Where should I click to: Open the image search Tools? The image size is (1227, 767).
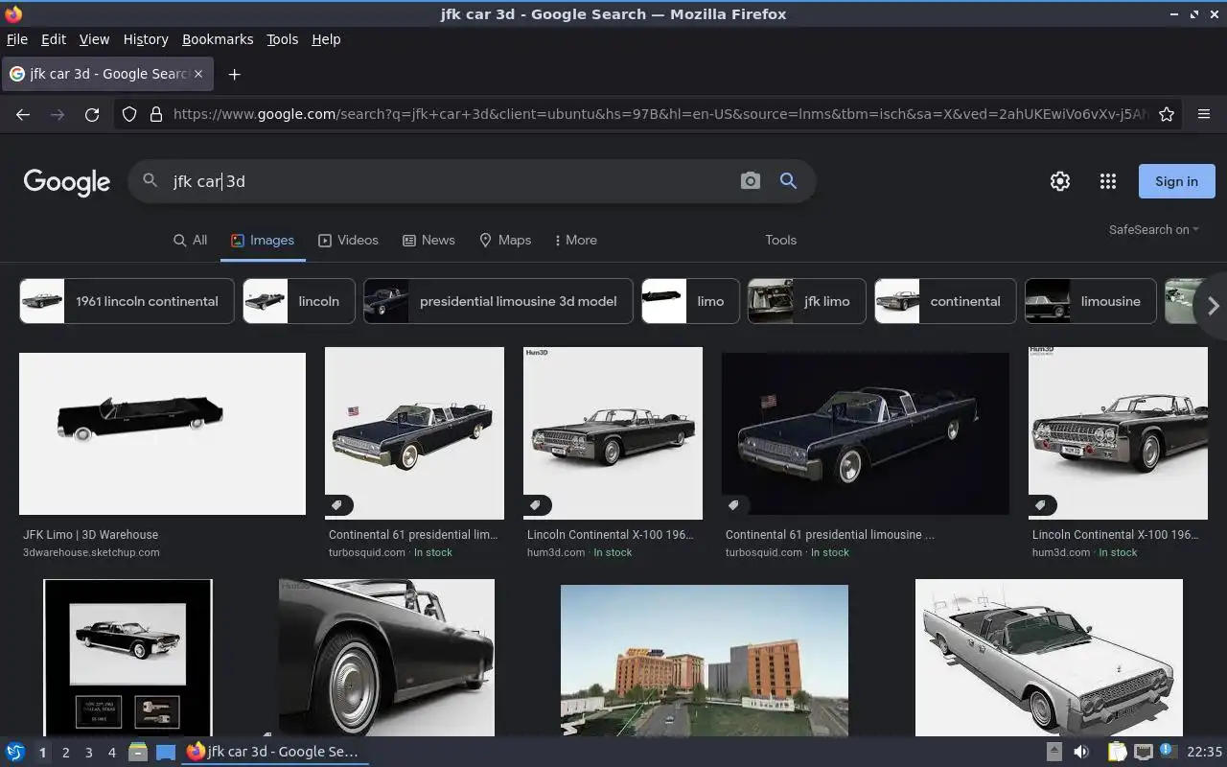(780, 240)
